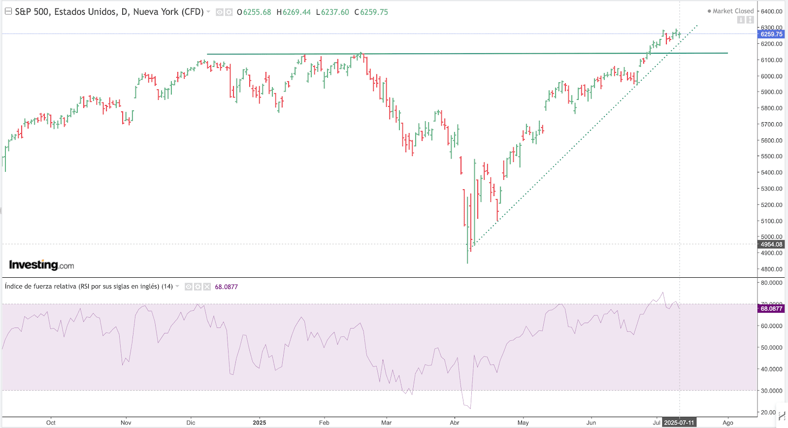Click the S&P 500 chart title text
Viewport: 788px width, 428px height.
109,12
